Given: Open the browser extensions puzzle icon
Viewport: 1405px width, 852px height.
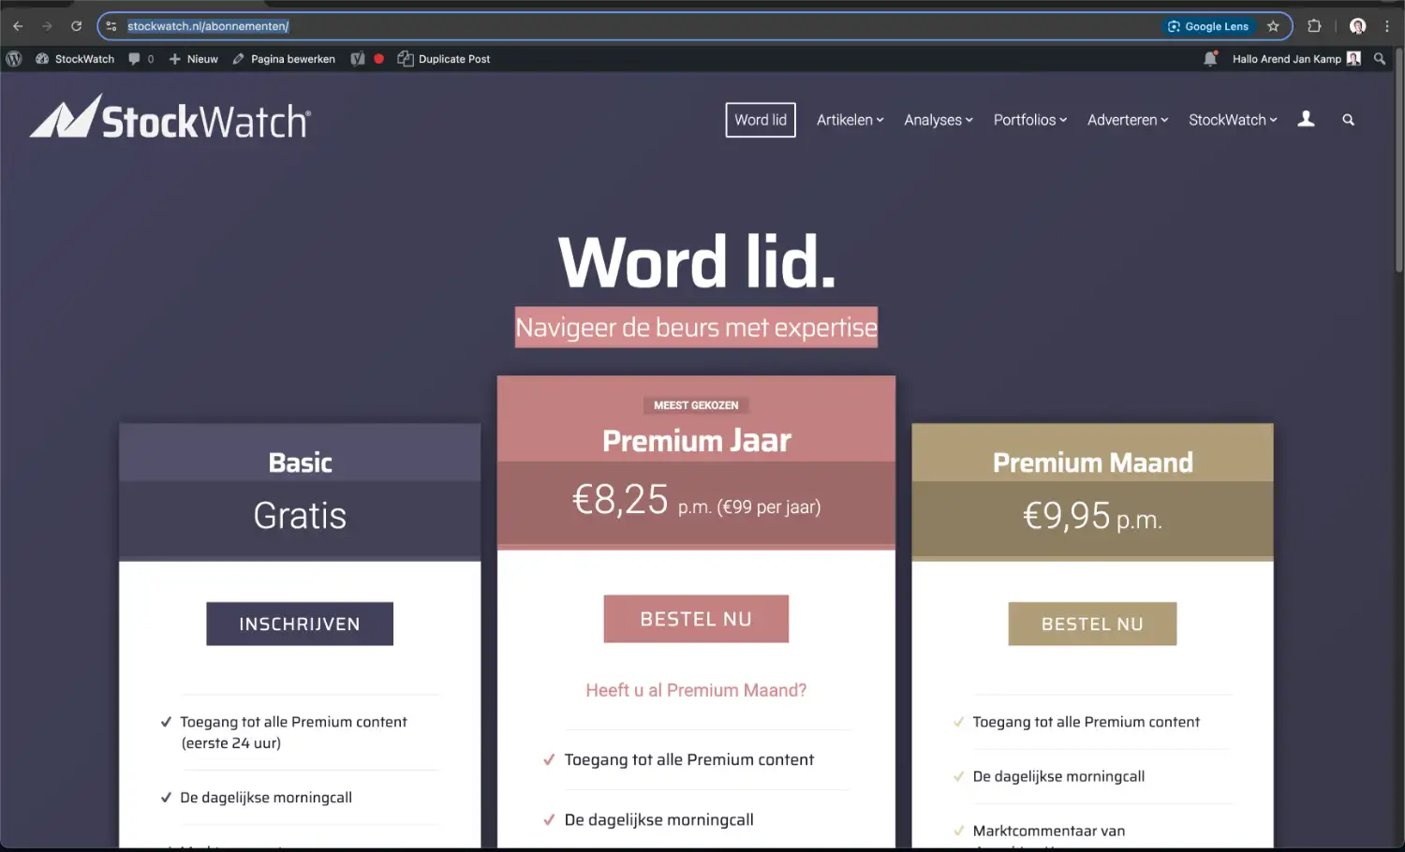Looking at the screenshot, I should pos(1314,26).
